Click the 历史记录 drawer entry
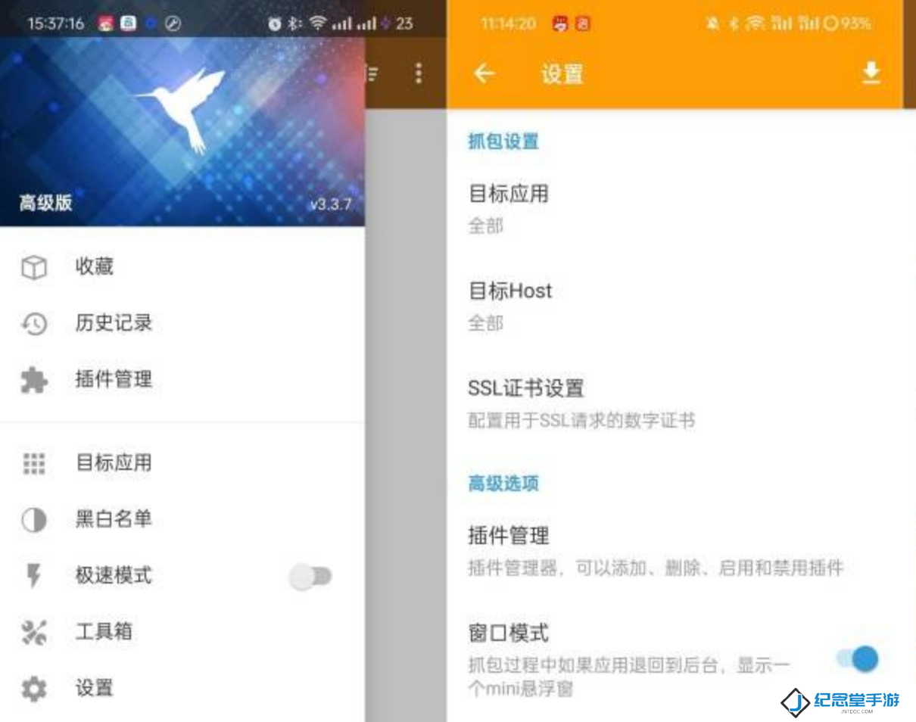Viewport: 916px width, 722px height. 182,323
